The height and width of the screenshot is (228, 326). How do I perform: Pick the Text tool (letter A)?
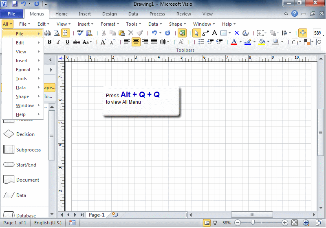[x=214, y=33]
